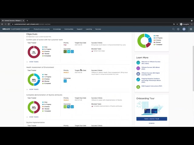
Task: Click outcome icon under Health Assessment
Action: pos(65,81)
